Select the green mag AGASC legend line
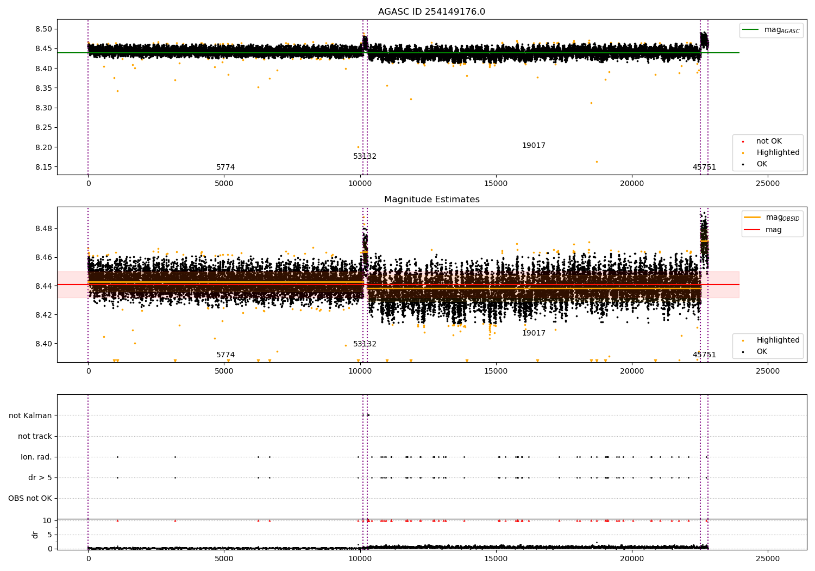Viewport: 815px width, 571px height. [x=751, y=30]
